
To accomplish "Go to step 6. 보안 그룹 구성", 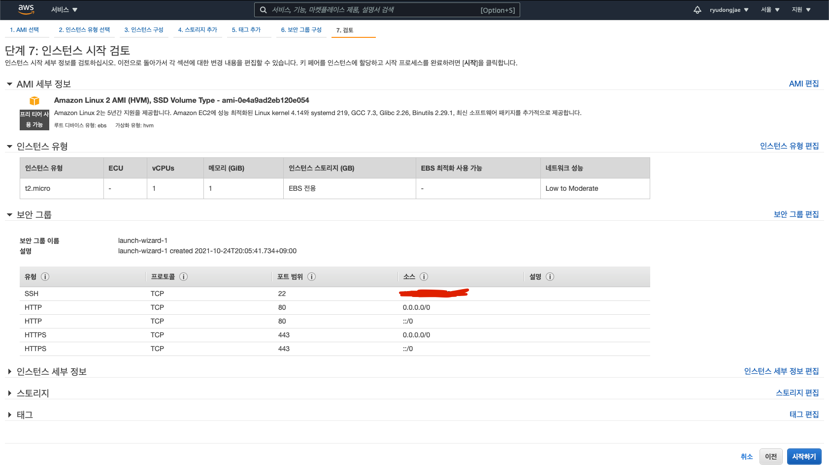I will (301, 30).
